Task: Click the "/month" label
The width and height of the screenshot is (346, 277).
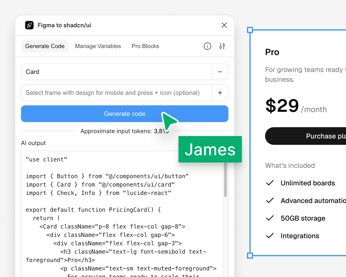Action: [314, 110]
